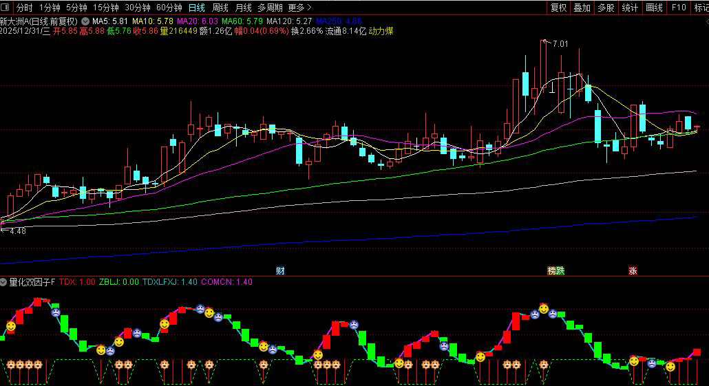Click the 统计 statistics button
Image resolution: width=709 pixels, height=386 pixels.
pyautogui.click(x=629, y=8)
